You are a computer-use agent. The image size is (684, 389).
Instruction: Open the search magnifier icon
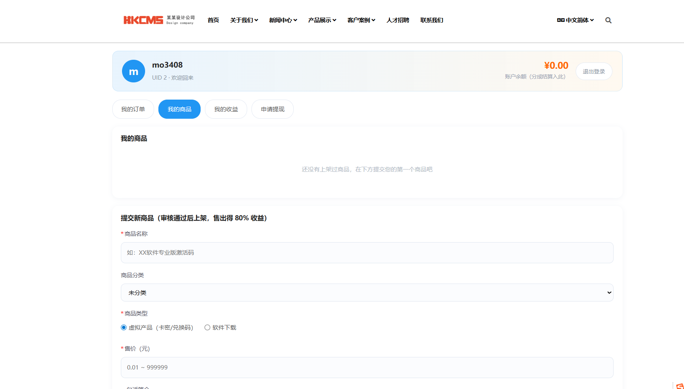[x=608, y=20]
